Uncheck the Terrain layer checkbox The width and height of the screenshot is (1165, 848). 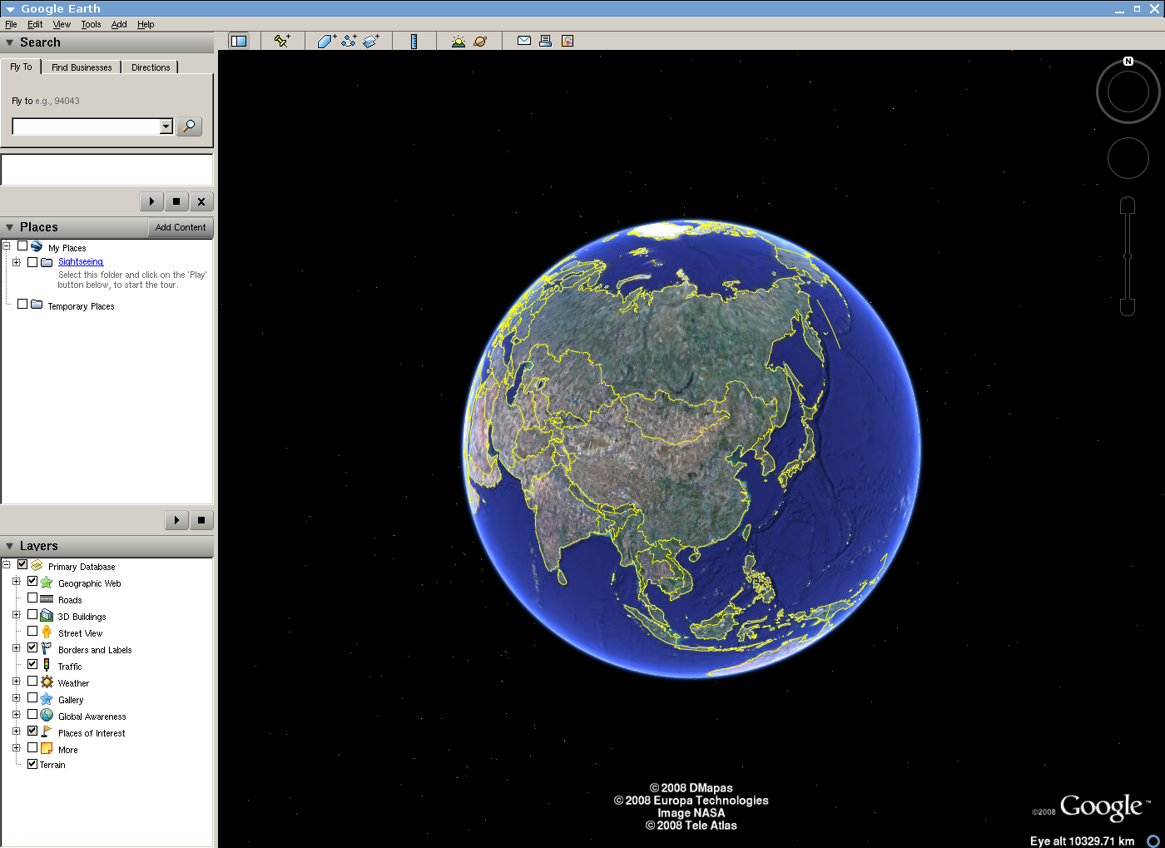pos(32,764)
